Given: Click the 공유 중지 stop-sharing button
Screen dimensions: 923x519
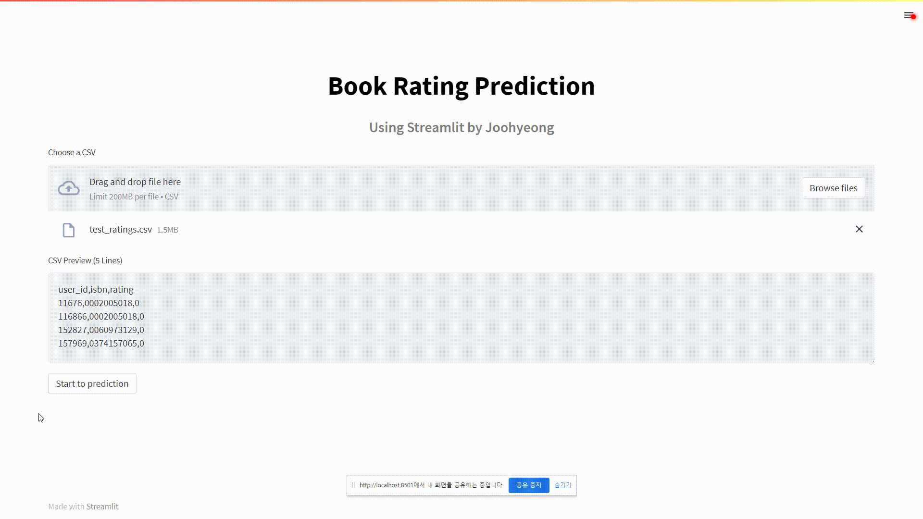Looking at the screenshot, I should tap(528, 485).
